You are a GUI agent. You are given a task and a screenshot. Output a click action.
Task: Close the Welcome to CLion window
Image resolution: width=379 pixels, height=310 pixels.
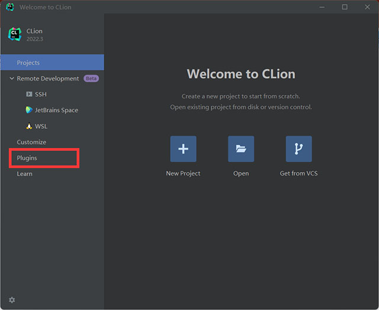367,7
